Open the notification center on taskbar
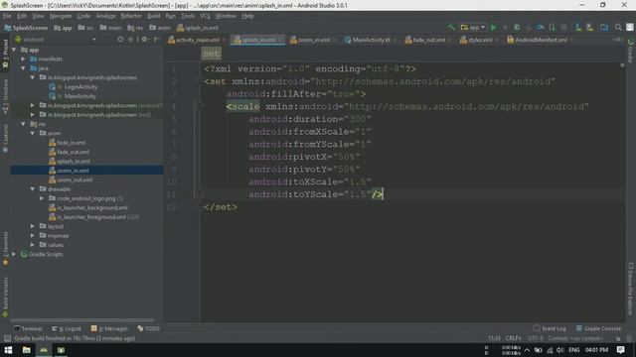 coord(620,350)
